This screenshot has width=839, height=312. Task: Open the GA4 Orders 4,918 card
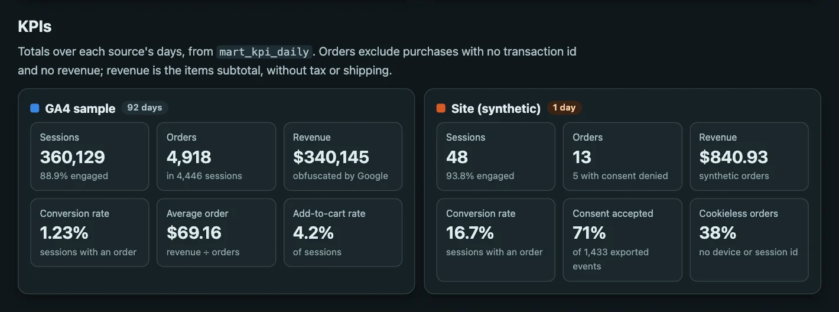[x=216, y=157]
